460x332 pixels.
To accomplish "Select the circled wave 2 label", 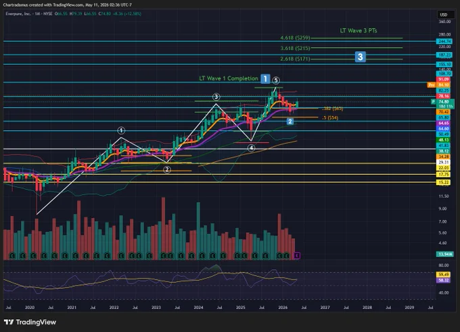I will click(x=167, y=170).
